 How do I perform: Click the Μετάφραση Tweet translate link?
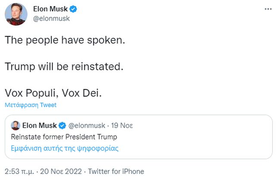point(31,105)
